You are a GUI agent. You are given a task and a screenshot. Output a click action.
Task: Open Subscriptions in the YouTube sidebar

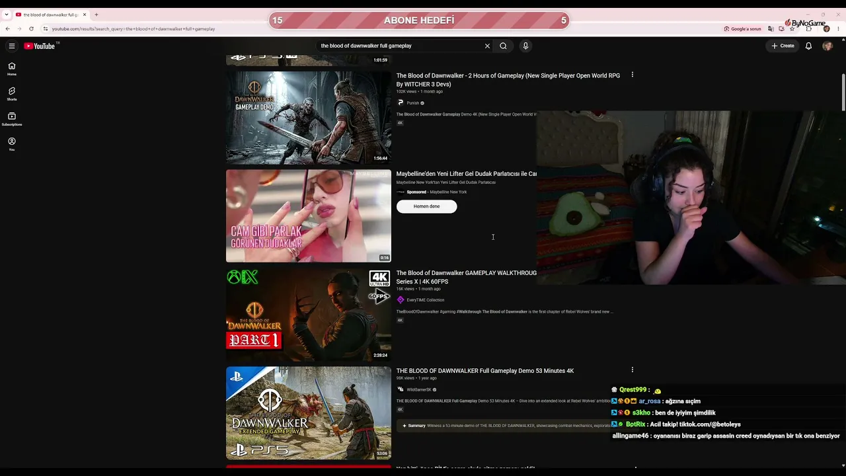[x=12, y=119]
